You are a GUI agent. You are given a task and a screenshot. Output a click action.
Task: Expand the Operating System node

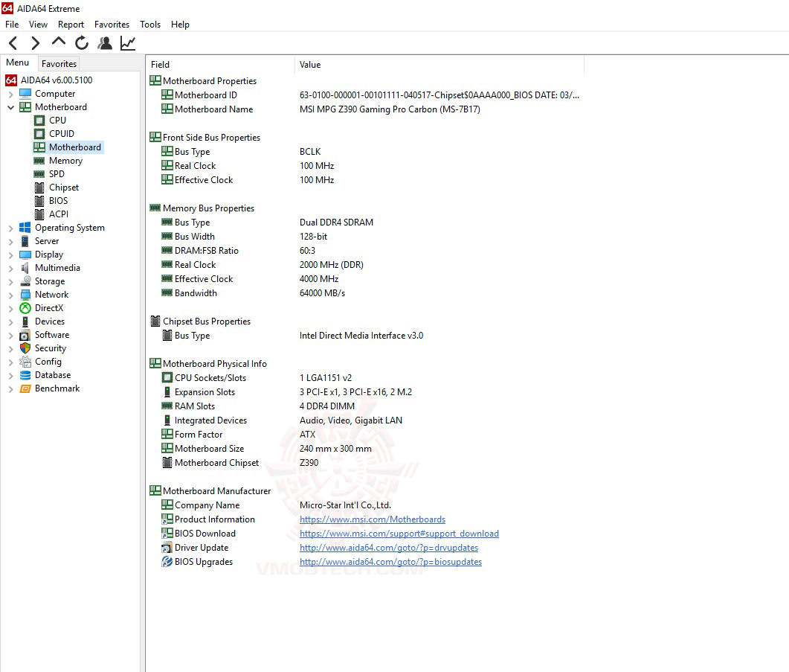(10, 228)
